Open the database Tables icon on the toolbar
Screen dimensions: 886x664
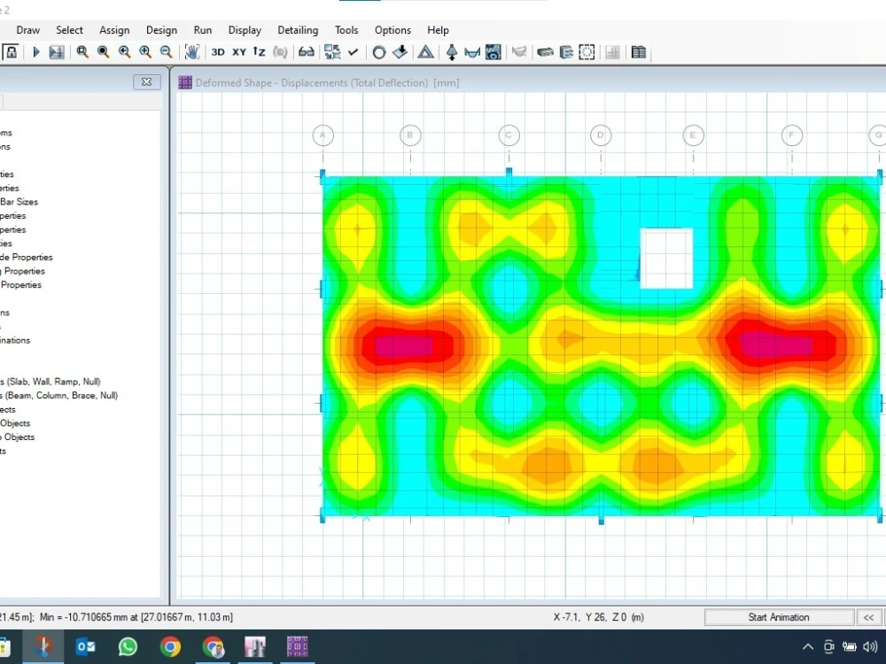click(x=639, y=52)
